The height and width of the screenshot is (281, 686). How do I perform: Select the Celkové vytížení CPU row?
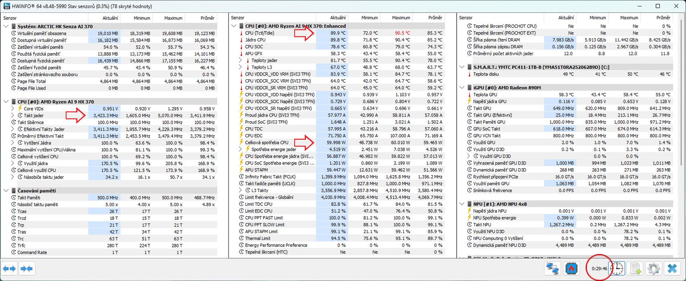110,157
